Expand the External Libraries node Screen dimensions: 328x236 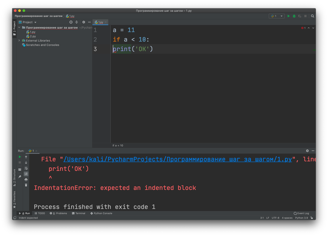click(x=19, y=41)
